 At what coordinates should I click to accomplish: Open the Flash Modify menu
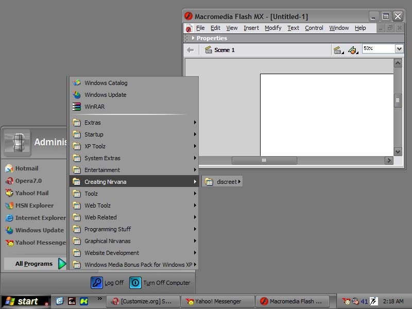[273, 28]
